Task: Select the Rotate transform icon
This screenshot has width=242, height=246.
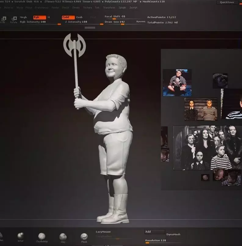Action: 14,20
